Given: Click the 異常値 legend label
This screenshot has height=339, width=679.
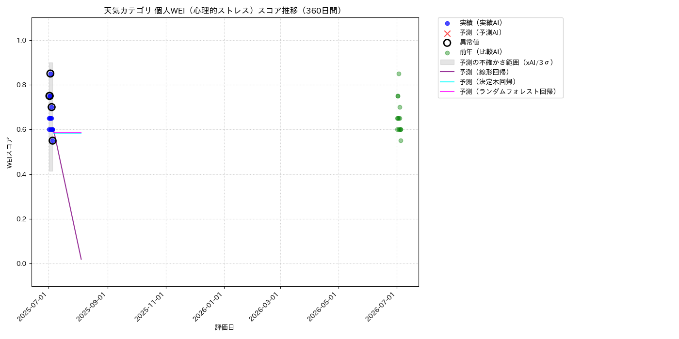Looking at the screenshot, I should [x=469, y=42].
